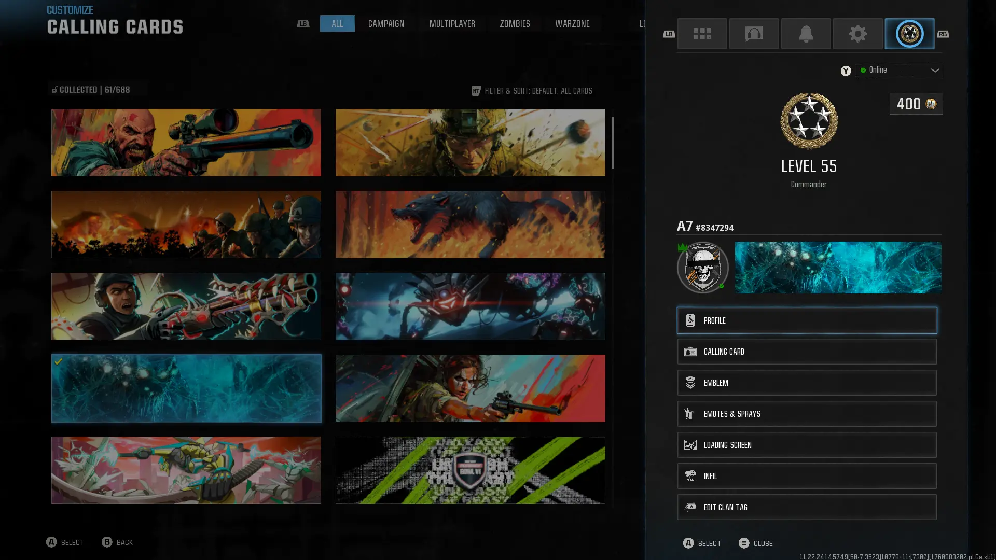
Task: Open the Profile menu entry
Action: click(807, 320)
